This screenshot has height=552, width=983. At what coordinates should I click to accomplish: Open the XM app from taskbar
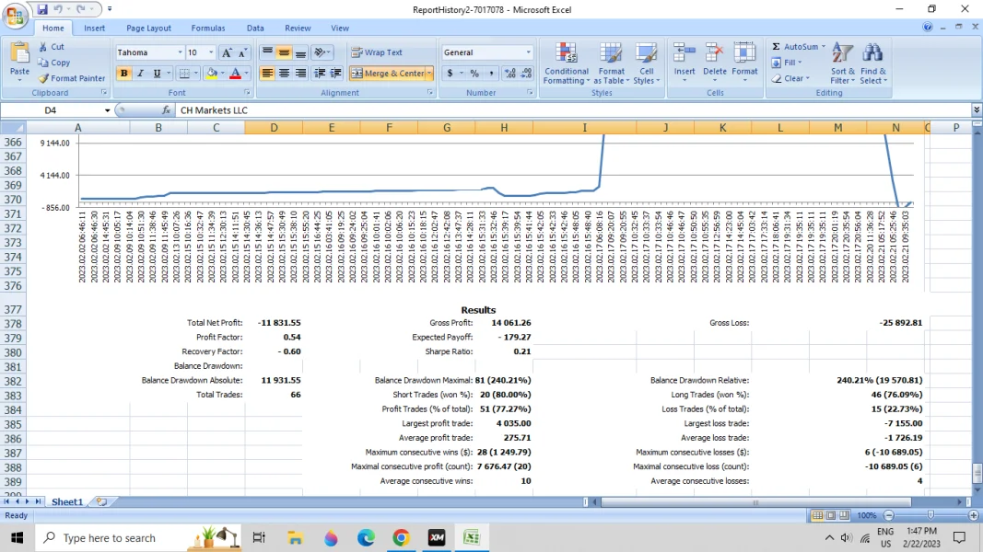pos(437,538)
